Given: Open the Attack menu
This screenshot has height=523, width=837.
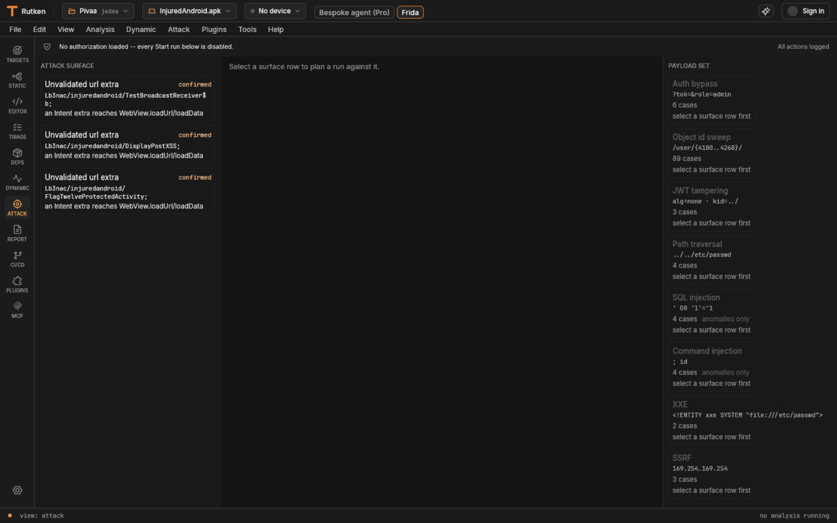Looking at the screenshot, I should pos(179,29).
